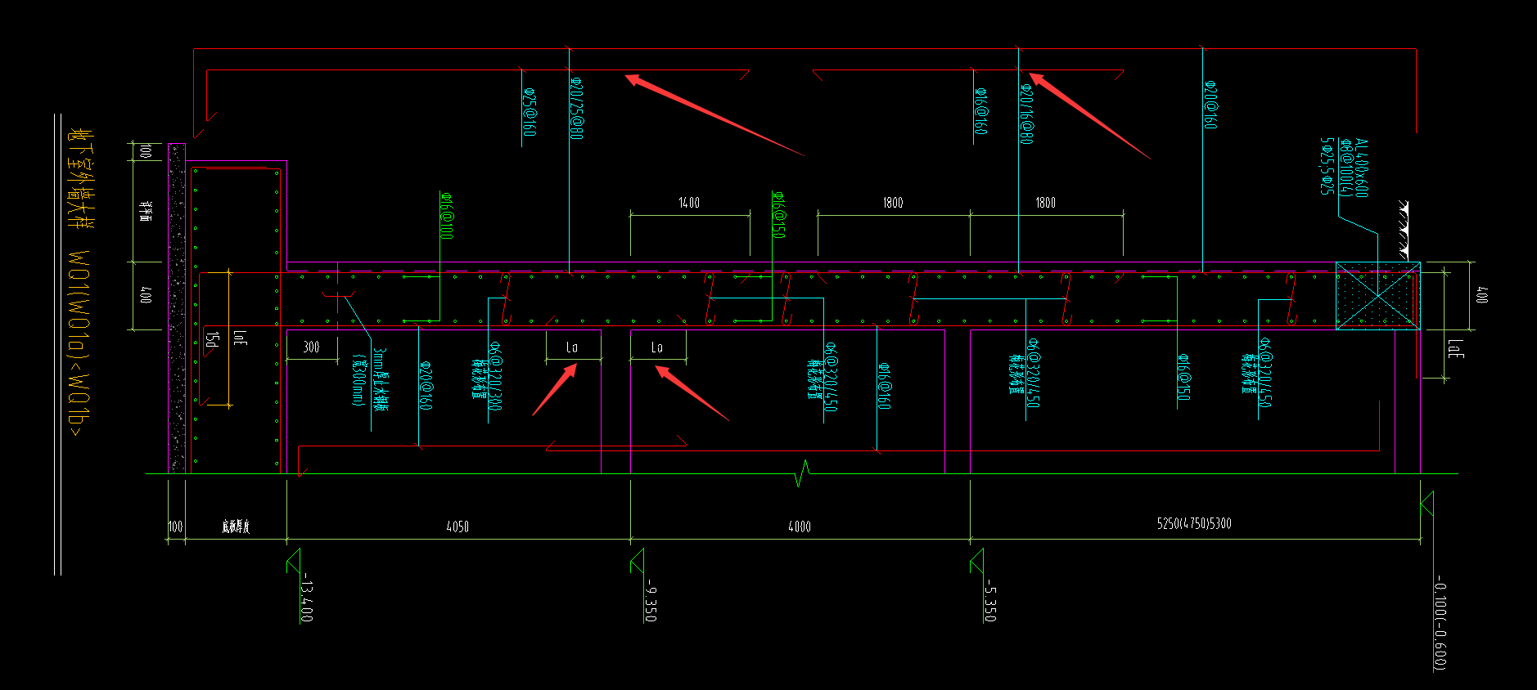Select the Φ6@320/300 tie annotation
The height and width of the screenshot is (690, 1537).
tap(495, 376)
